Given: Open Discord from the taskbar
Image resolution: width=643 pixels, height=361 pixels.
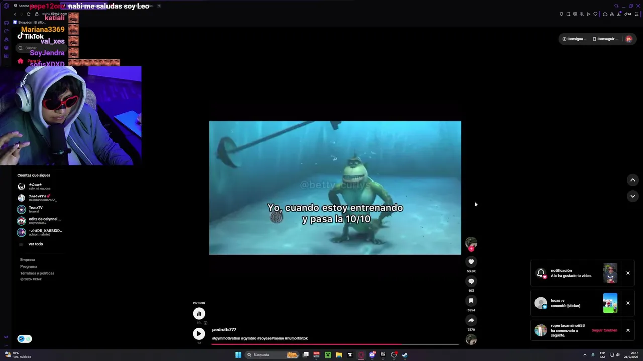Looking at the screenshot, I should [x=372, y=355].
